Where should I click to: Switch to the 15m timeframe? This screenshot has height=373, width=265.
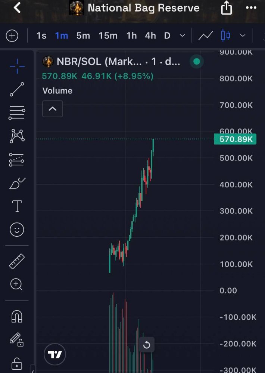tap(108, 36)
